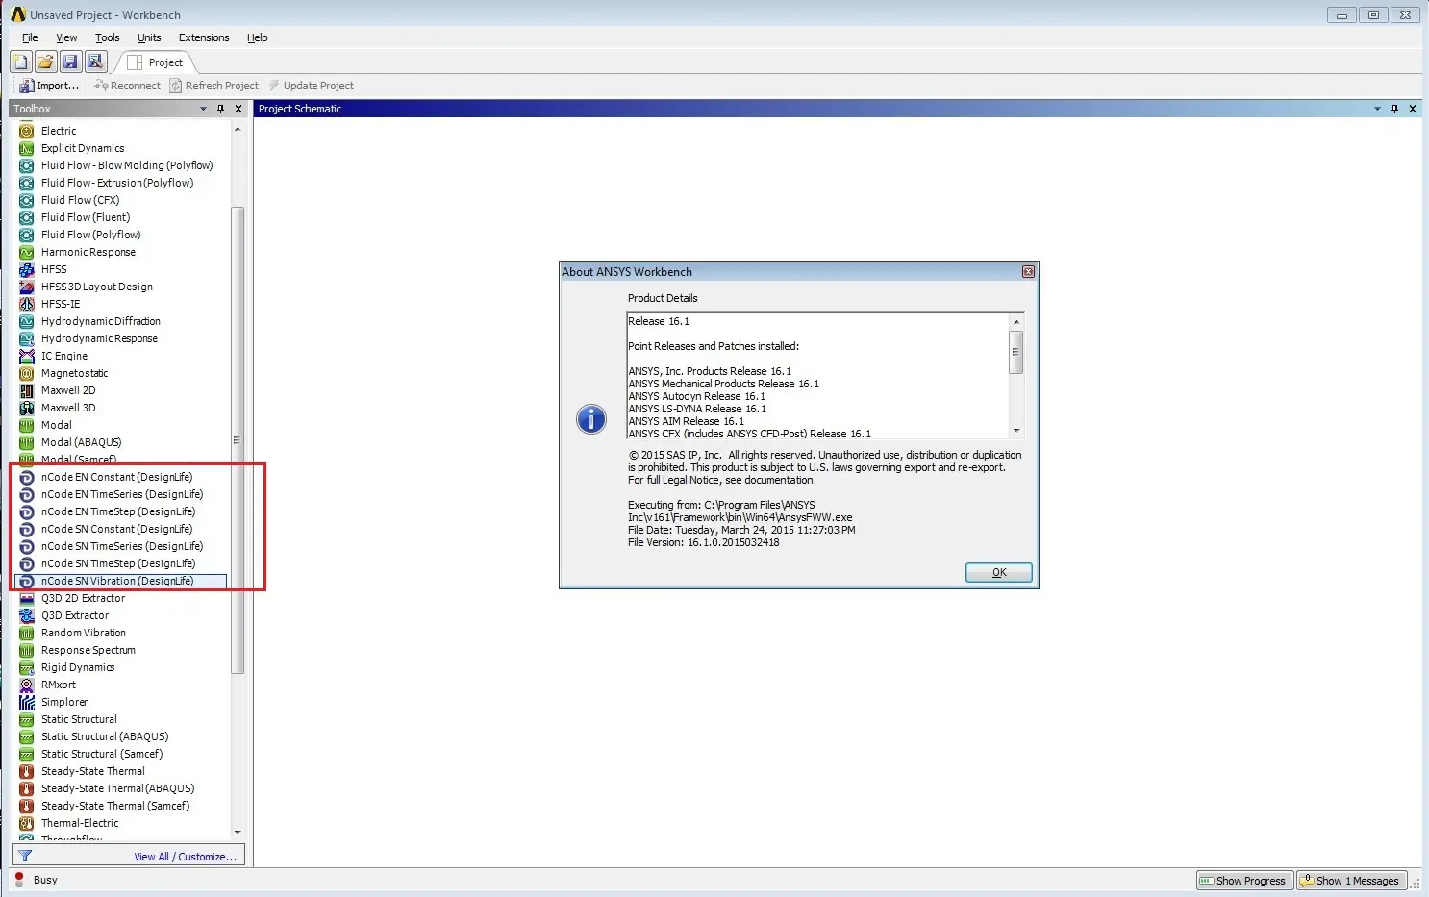Click the HFSS-IE icon
The height and width of the screenshot is (897, 1429).
coord(27,304)
